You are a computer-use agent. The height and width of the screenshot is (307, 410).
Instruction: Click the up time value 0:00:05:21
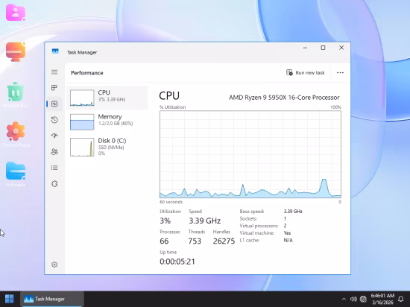click(177, 262)
